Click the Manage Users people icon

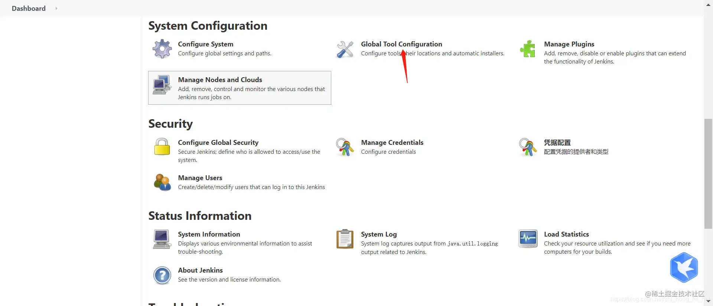click(x=162, y=182)
